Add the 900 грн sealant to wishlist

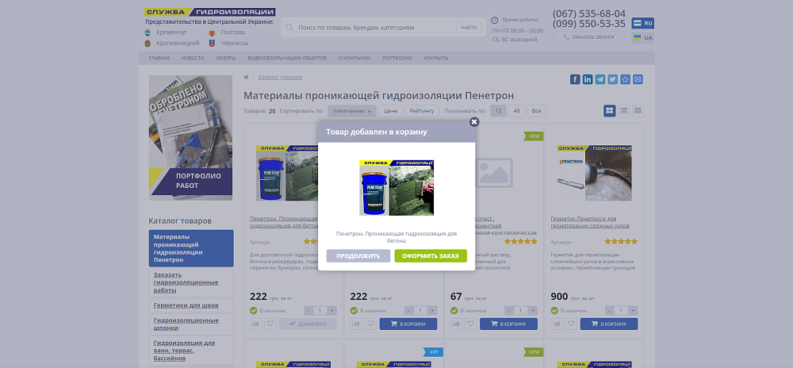point(571,324)
